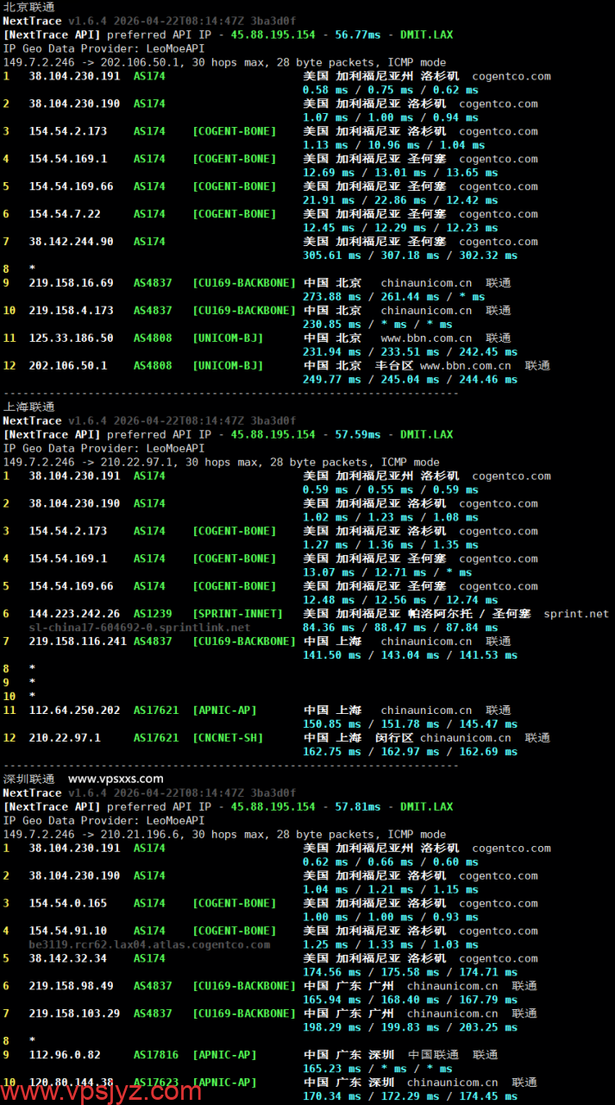This screenshot has height=1105, width=615.
Task: Click hop IP 144.223.242.26
Action: [x=74, y=614]
